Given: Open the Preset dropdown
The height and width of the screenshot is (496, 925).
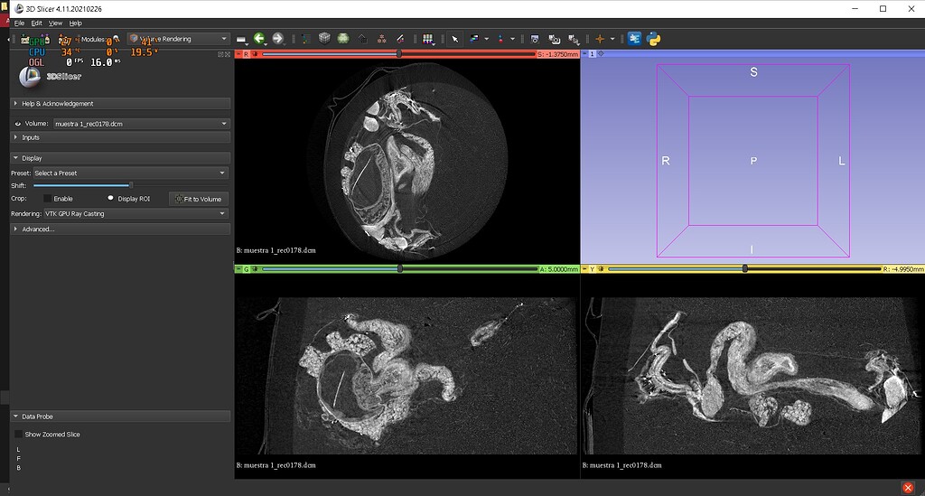Looking at the screenshot, I should click(x=130, y=173).
